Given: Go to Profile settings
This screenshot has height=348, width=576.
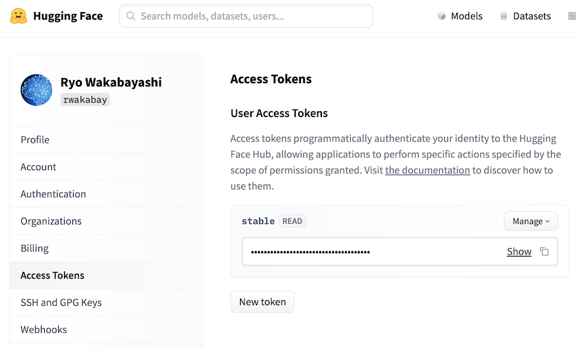Looking at the screenshot, I should (35, 139).
